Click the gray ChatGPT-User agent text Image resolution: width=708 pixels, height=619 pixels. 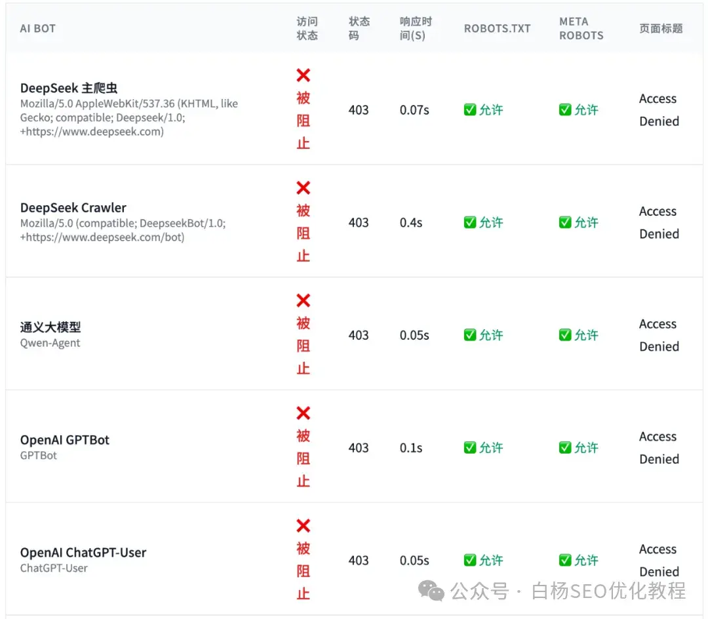coord(54,568)
